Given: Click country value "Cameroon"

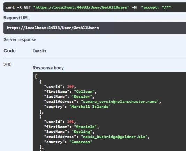Looking at the screenshot, I should pos(81,142).
